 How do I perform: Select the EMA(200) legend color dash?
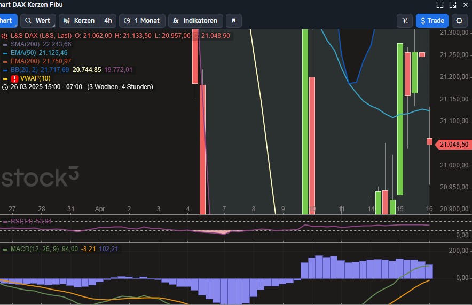coord(5,61)
